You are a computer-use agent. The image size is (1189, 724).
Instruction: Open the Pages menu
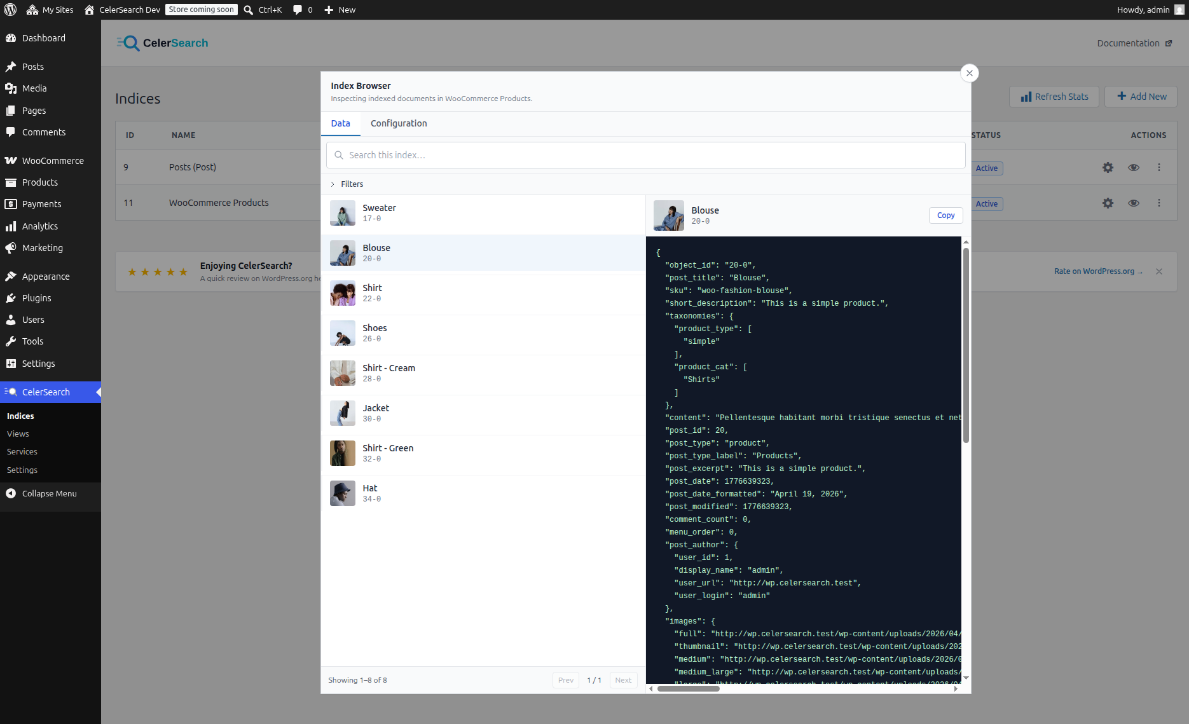(x=50, y=111)
